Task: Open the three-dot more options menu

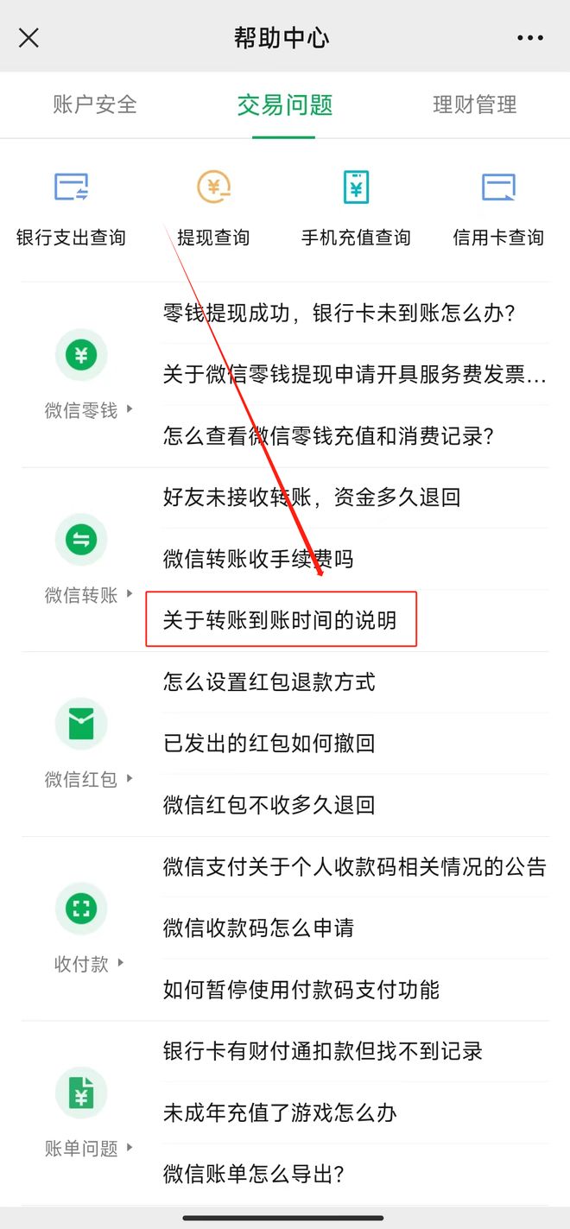Action: click(x=530, y=38)
